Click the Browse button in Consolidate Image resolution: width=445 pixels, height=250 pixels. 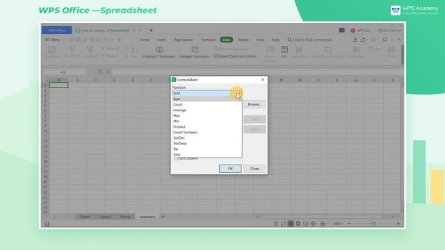point(254,104)
